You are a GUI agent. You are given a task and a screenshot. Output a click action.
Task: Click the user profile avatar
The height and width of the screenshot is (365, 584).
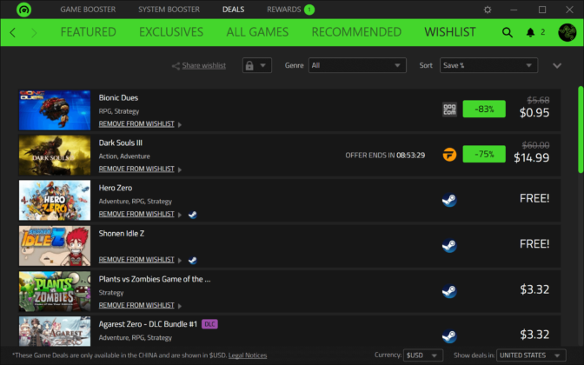point(567,32)
